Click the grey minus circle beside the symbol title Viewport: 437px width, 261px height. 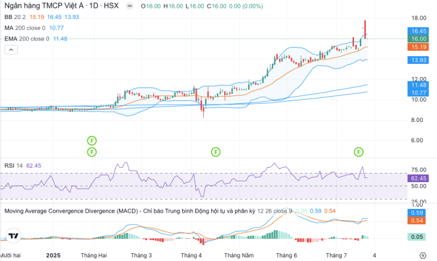point(129,6)
